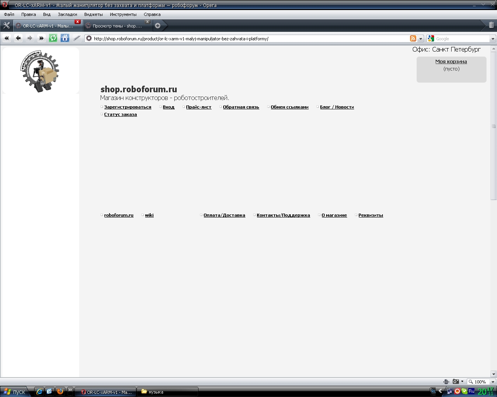Click the roboforum gear logo image

(x=40, y=71)
